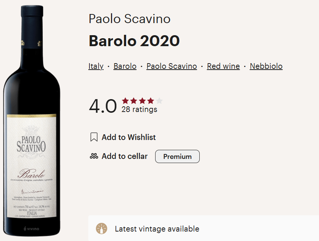The image size is (319, 241).
Task: Click the third red rating star
Action: pyautogui.click(x=142, y=101)
